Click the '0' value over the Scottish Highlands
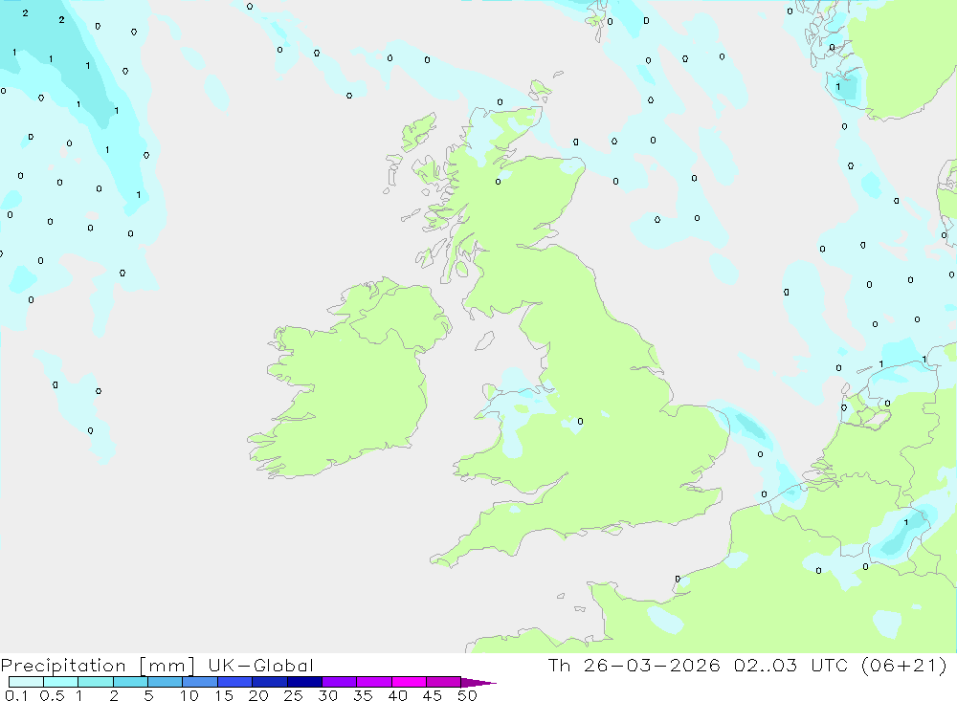957x701 pixels. coord(498,182)
